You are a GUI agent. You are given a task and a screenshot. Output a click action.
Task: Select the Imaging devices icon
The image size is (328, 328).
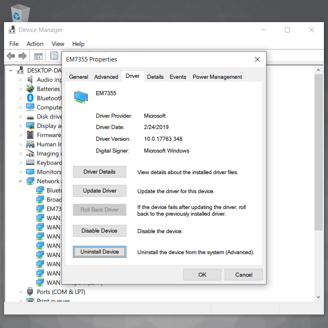[30, 153]
